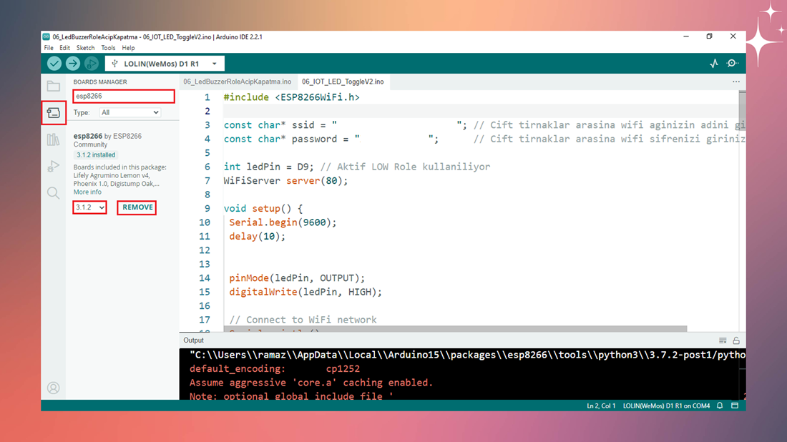Switch to 06_LedBuzzerRoleAcipKapatma.ino tab
Viewport: 787px width, 442px height.
[x=237, y=82]
